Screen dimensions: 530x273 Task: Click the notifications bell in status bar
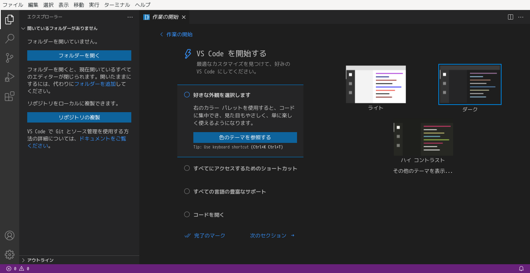(521, 269)
